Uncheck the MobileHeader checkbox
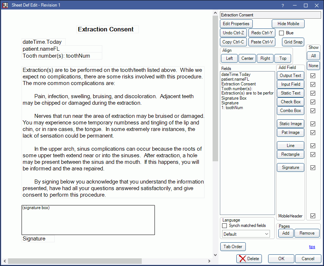324x266 pixels. 313,216
